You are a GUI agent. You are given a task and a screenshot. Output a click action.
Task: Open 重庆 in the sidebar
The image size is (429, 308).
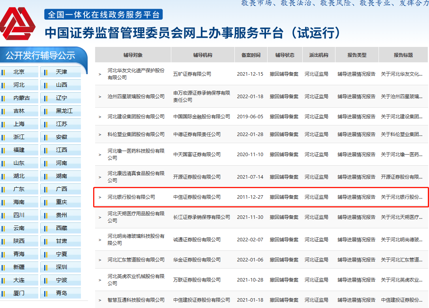(x=61, y=202)
